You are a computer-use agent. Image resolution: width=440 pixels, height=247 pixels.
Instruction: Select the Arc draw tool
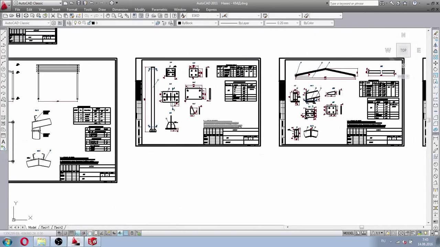[x=3, y=63]
